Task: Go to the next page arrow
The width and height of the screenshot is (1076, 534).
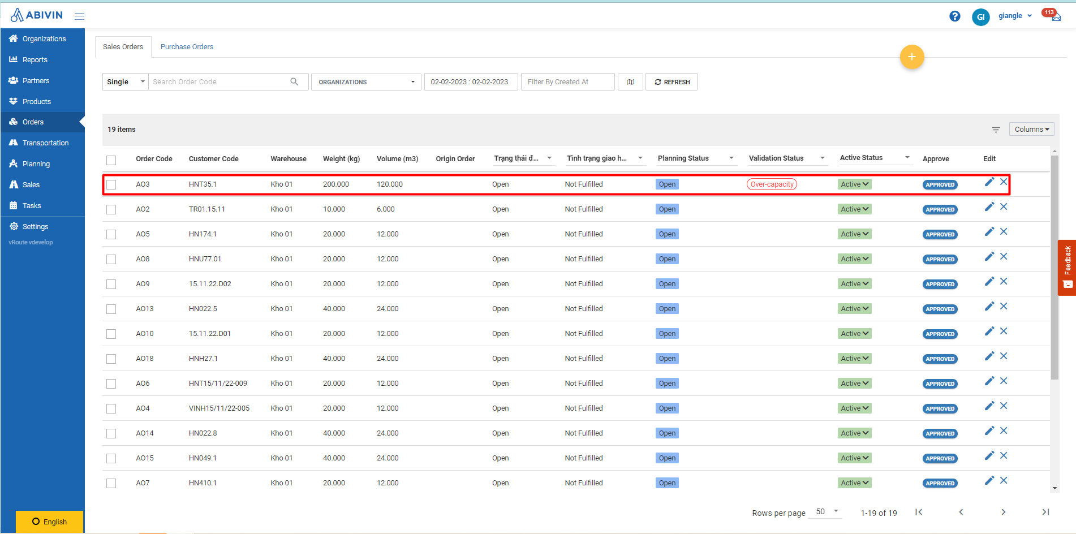Action: click(x=1003, y=512)
